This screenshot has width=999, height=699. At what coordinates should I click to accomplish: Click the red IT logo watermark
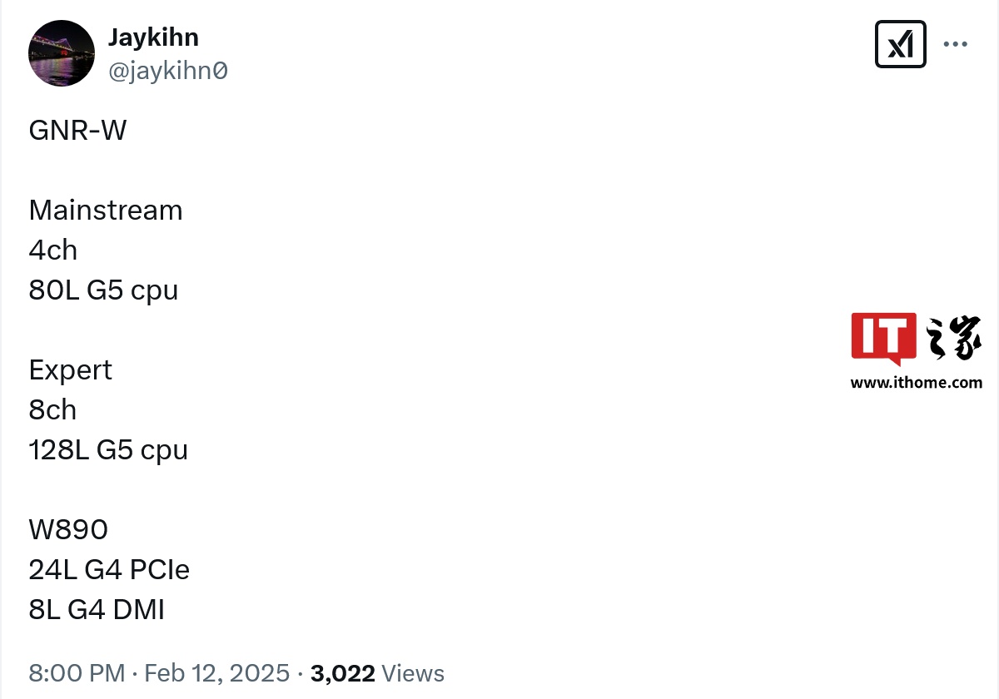(x=884, y=340)
